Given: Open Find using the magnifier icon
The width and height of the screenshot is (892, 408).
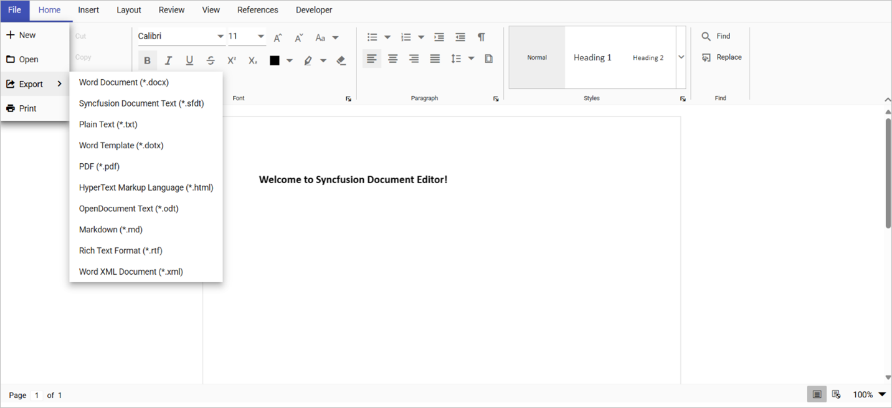Looking at the screenshot, I should click(706, 36).
